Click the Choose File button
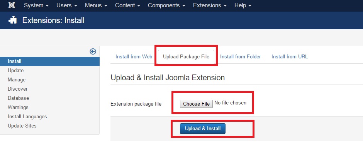 (196, 104)
